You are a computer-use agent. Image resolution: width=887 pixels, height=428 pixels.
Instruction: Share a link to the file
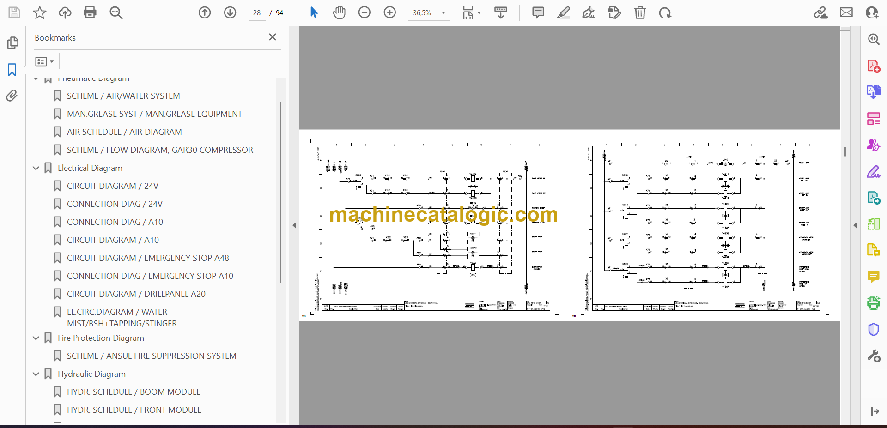point(821,12)
